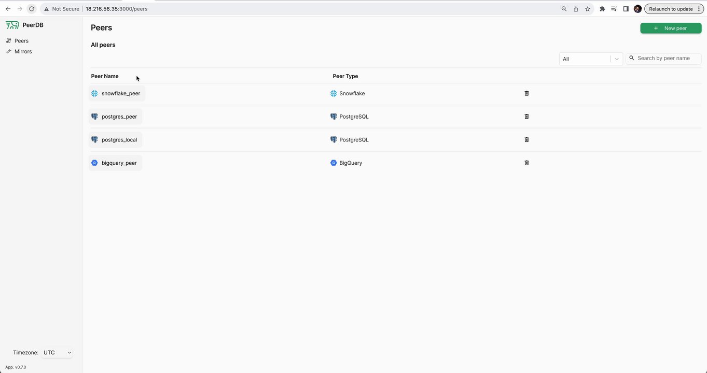Click the Timezone: label text
The width and height of the screenshot is (707, 373).
pos(26,353)
